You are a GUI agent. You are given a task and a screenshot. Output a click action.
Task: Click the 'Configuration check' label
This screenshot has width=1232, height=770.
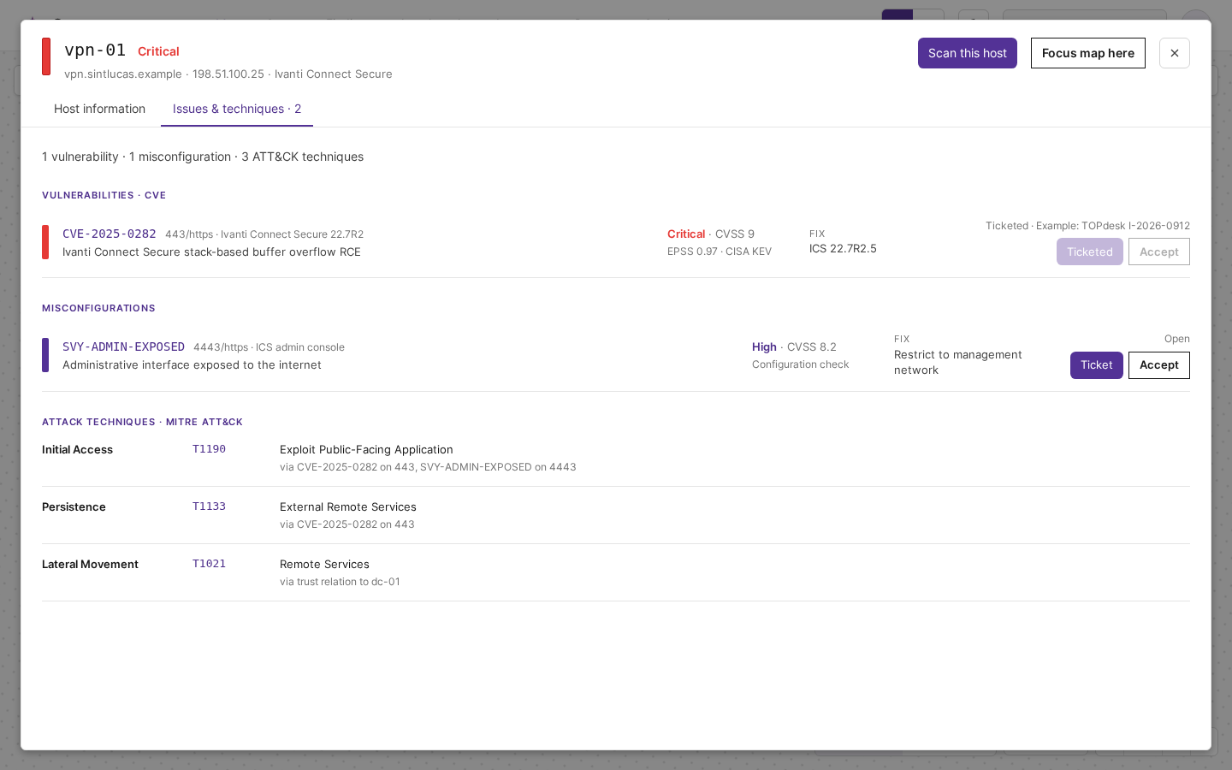(800, 364)
